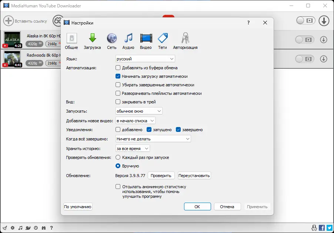334x233 pixels.
Task: Open the Видео settings section
Action: click(146, 40)
